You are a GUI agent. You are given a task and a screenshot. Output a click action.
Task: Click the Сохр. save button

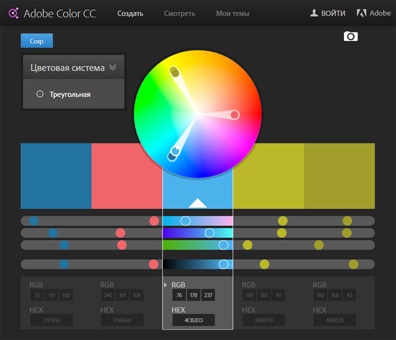coord(37,41)
